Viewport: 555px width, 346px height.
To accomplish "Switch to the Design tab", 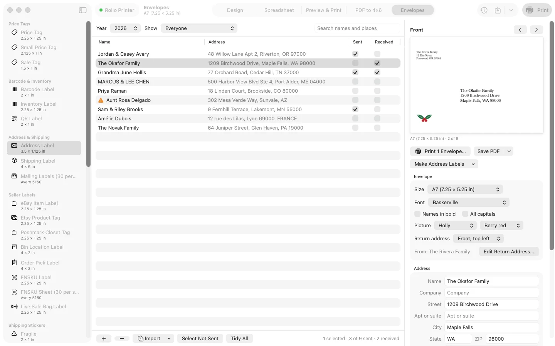I will coord(235,10).
